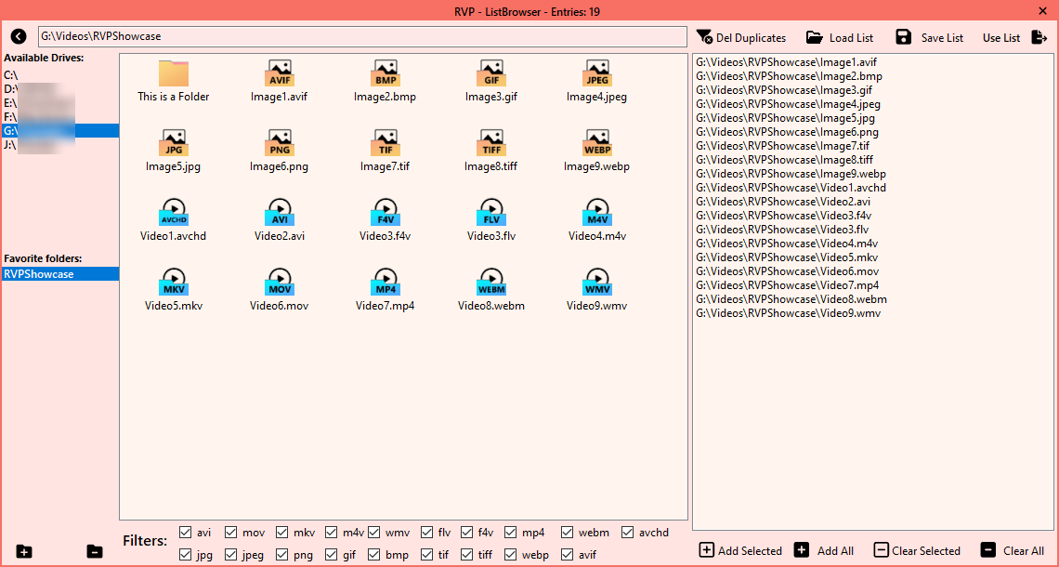Viewport: 1059px width, 567px height.
Task: Disable the jpg filter checkbox
Action: pyautogui.click(x=186, y=555)
